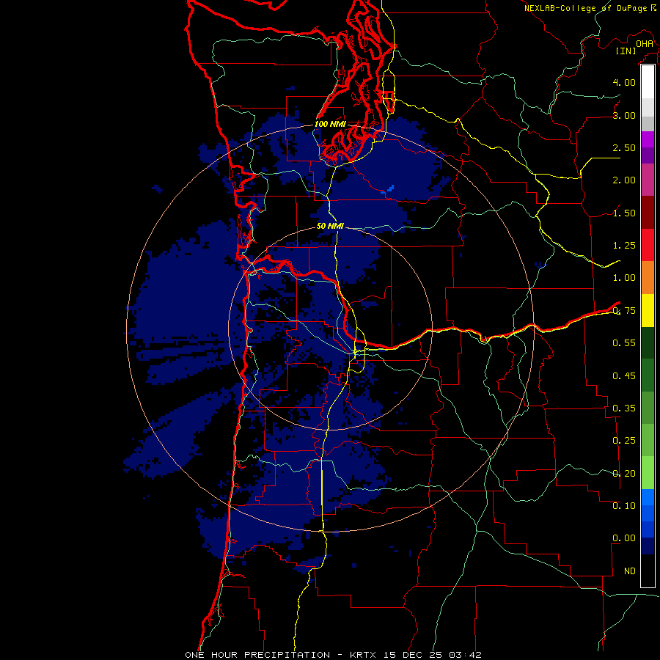This screenshot has height=660, width=660.
Task: Click the white 4.00 inch legend swatch
Action: (x=648, y=82)
